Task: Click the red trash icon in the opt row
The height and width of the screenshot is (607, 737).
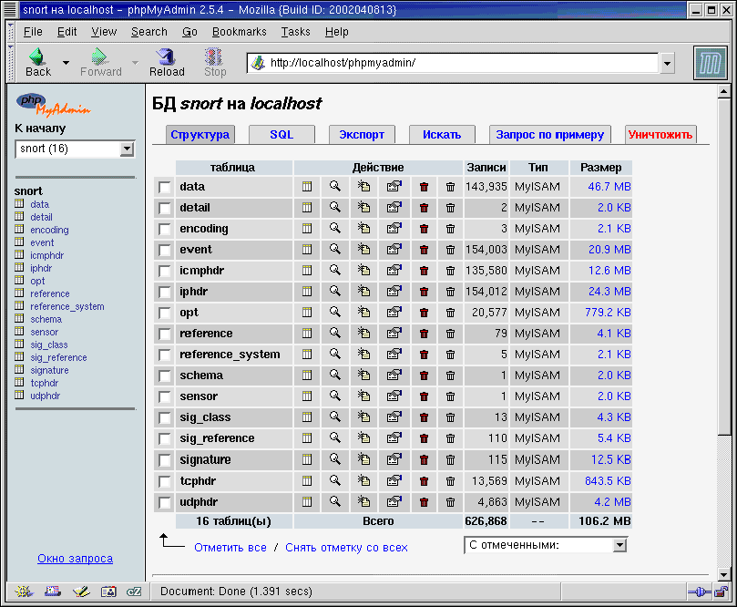Action: 424,313
